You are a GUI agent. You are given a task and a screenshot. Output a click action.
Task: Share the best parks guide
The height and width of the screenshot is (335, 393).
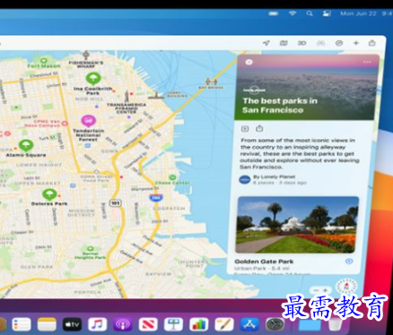coord(259,128)
